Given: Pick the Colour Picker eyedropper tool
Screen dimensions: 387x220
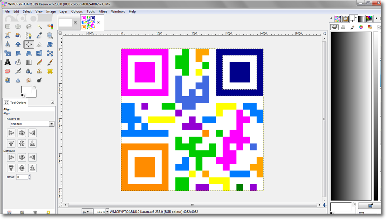Looking at the screenshot, I should [x=39, y=35].
